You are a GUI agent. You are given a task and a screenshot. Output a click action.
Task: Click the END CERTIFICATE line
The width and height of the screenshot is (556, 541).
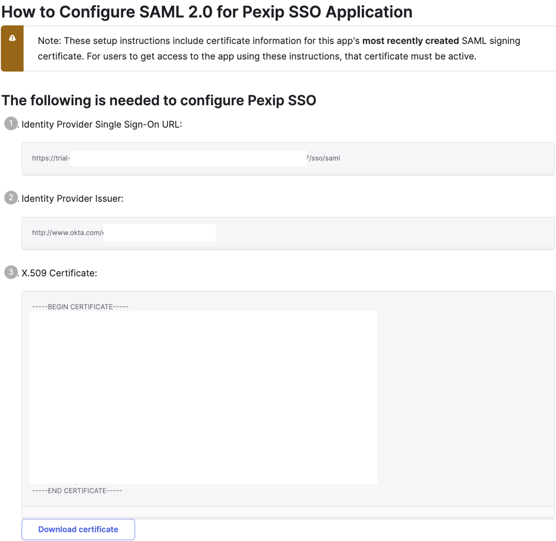(77, 490)
